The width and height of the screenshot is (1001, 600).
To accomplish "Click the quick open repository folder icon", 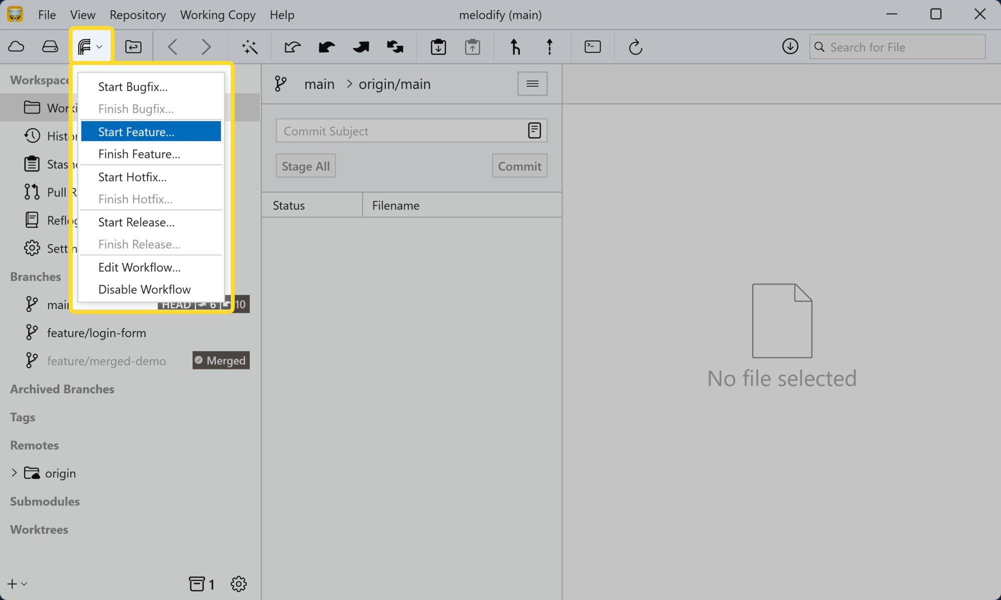I will 133,47.
